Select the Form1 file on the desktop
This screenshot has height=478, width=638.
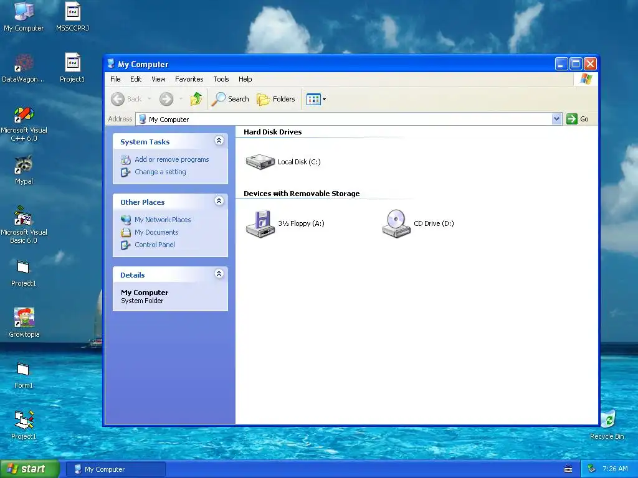pos(23,375)
